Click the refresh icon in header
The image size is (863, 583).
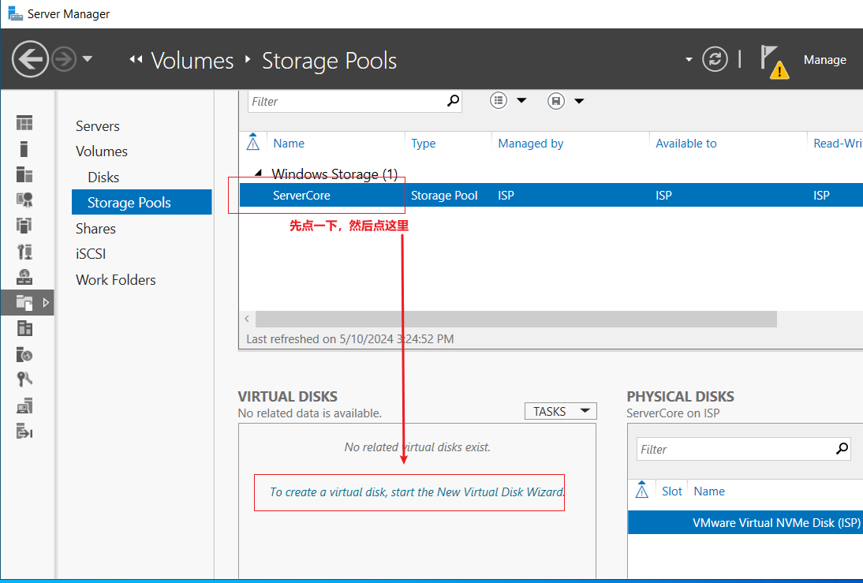[715, 59]
